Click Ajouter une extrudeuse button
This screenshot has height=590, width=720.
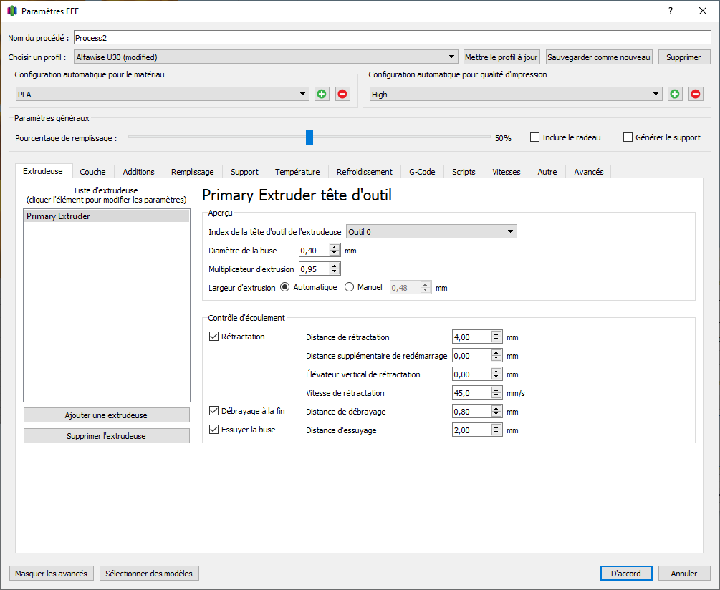[107, 415]
